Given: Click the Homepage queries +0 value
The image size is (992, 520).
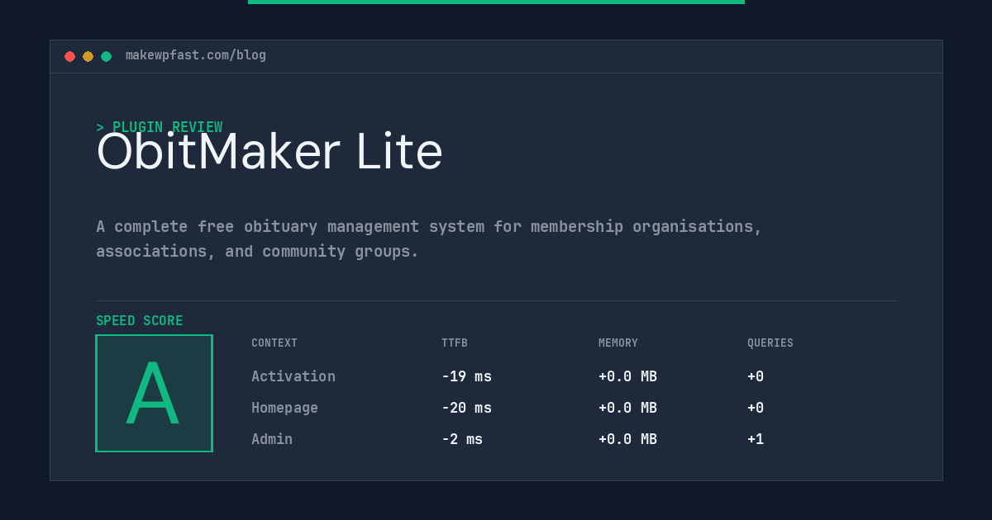Looking at the screenshot, I should tap(756, 408).
